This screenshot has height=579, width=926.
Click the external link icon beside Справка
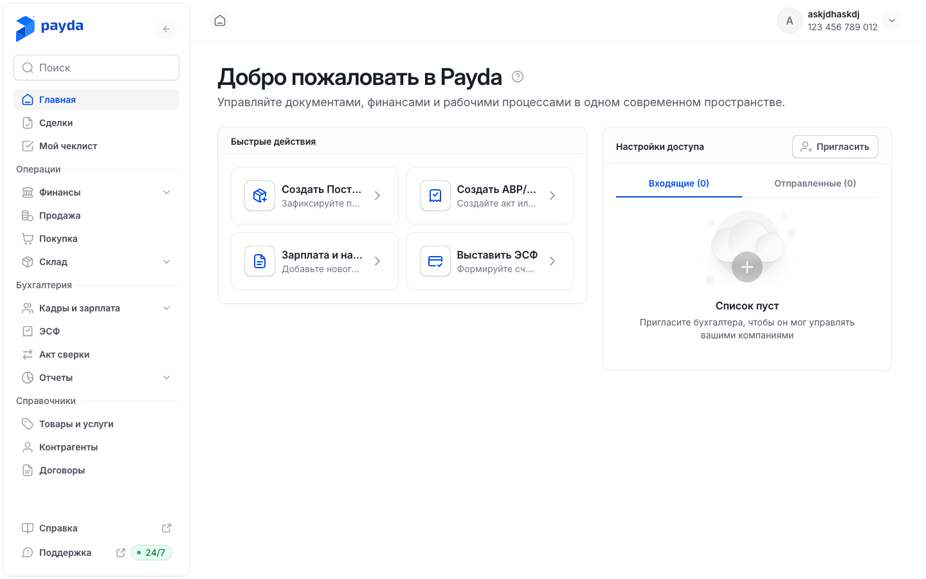[167, 528]
